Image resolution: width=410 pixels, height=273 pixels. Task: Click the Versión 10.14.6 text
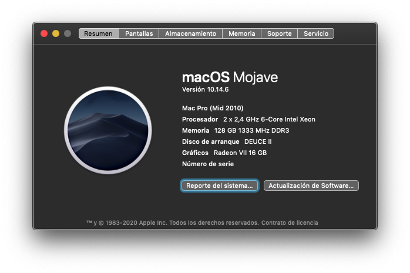tap(205, 89)
